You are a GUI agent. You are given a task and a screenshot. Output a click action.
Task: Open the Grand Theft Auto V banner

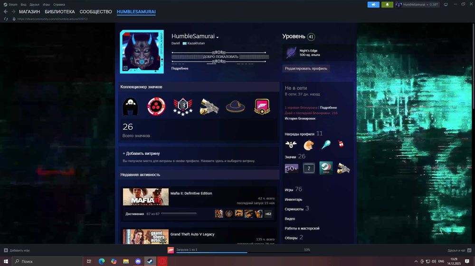click(146, 237)
